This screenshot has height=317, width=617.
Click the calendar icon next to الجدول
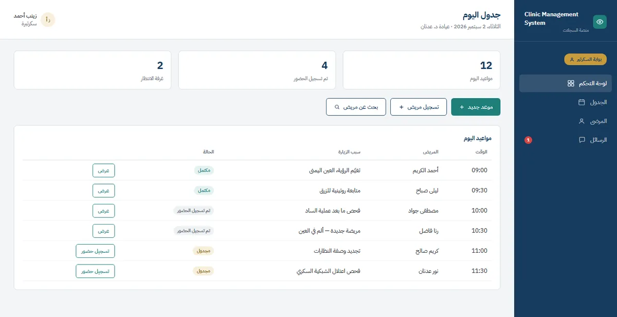click(582, 102)
